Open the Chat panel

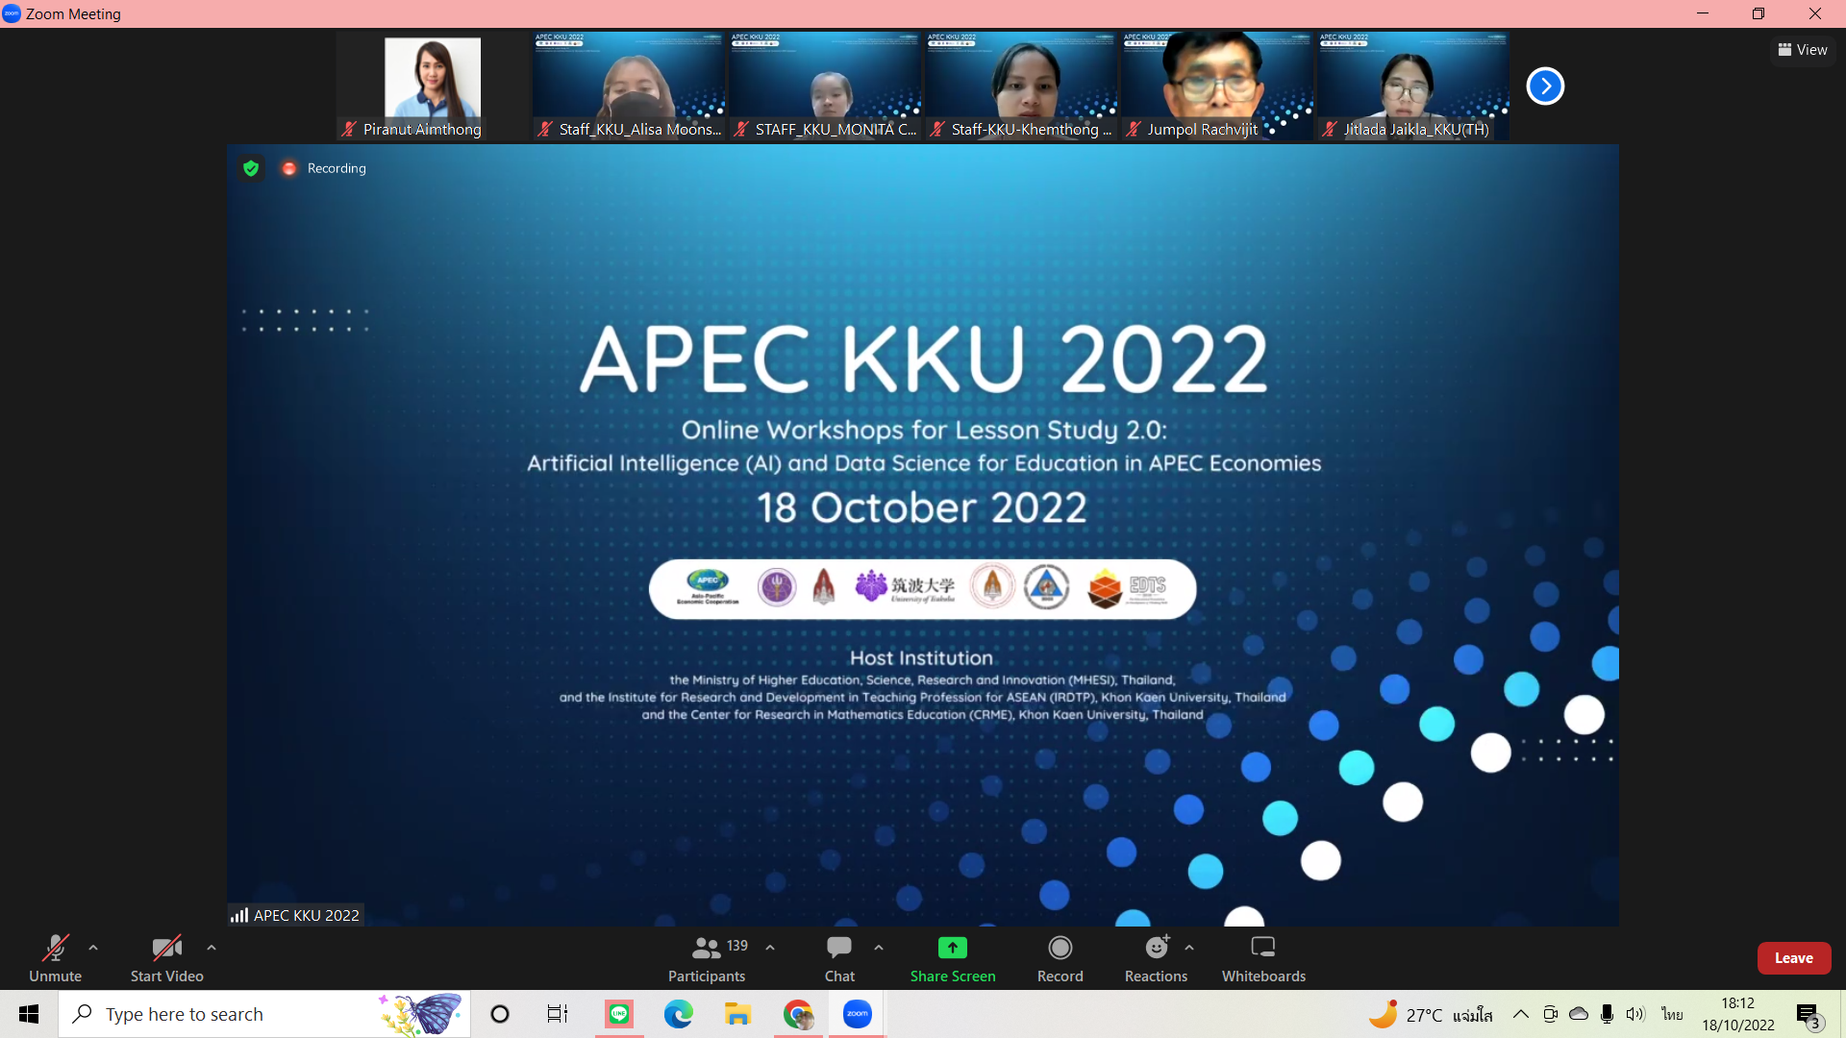838,949
